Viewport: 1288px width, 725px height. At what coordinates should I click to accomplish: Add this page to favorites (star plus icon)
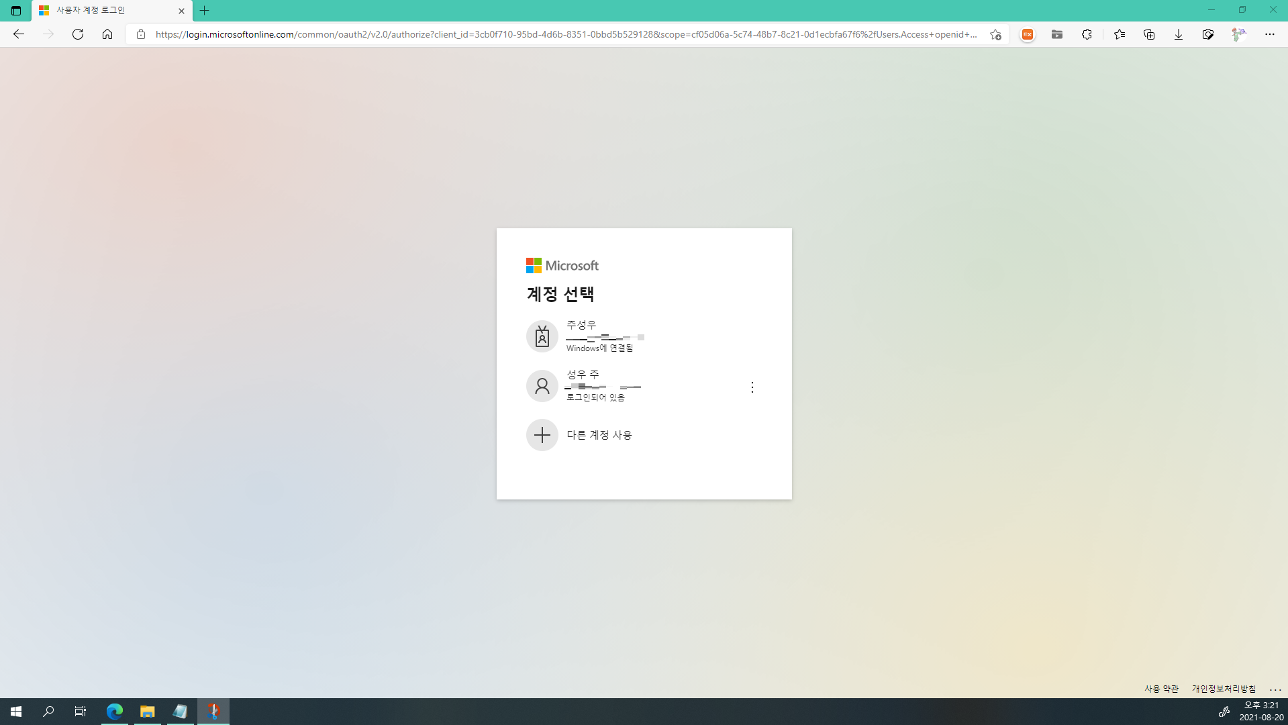[x=995, y=34]
